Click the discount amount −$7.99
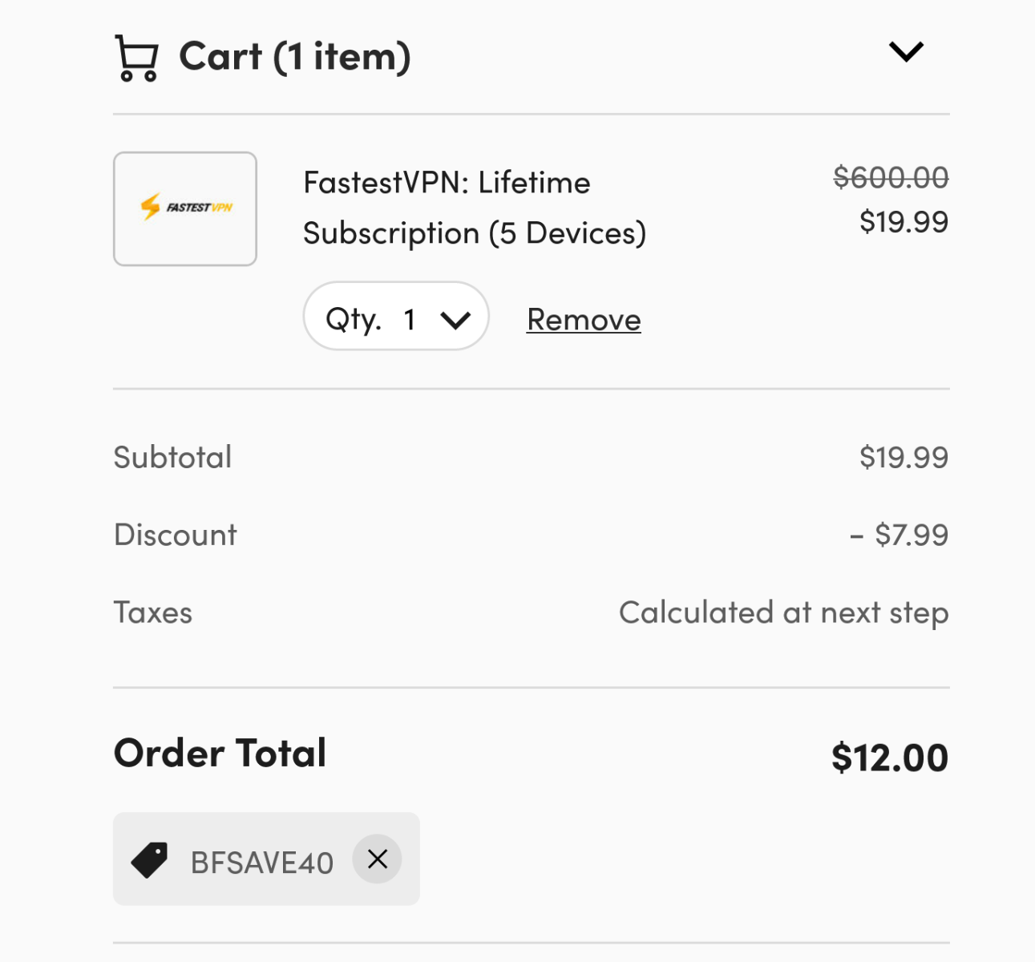 899,535
